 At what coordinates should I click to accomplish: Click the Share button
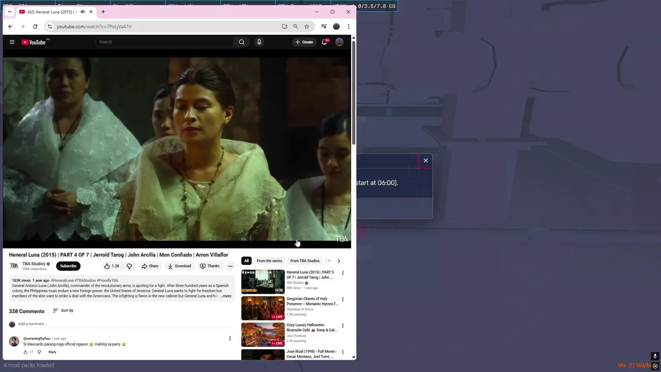pyautogui.click(x=150, y=266)
